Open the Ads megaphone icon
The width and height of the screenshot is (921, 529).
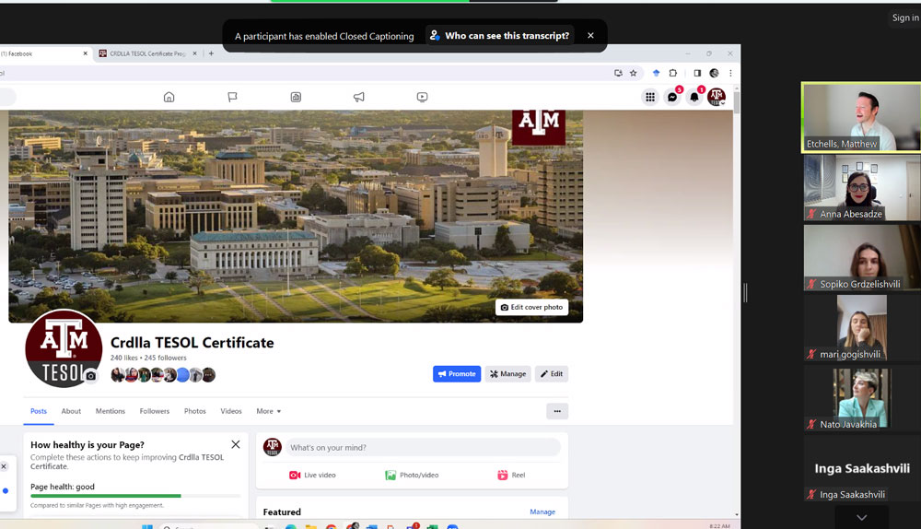tap(358, 97)
